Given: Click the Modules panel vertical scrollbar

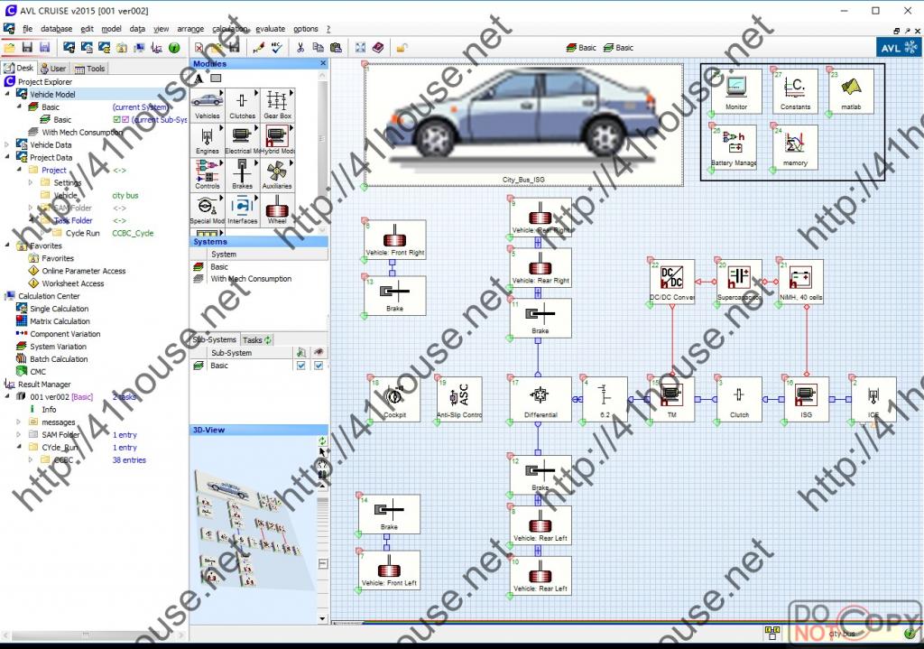Looking at the screenshot, I should (322, 151).
